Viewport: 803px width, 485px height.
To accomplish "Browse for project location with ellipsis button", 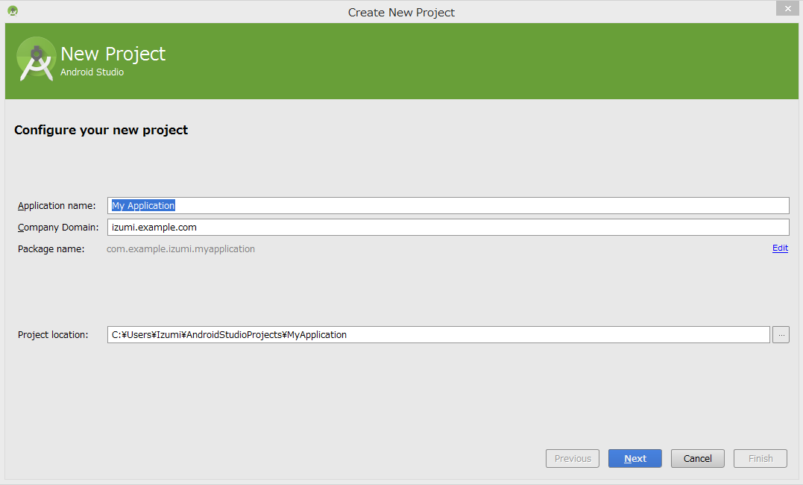I will pyautogui.click(x=781, y=335).
